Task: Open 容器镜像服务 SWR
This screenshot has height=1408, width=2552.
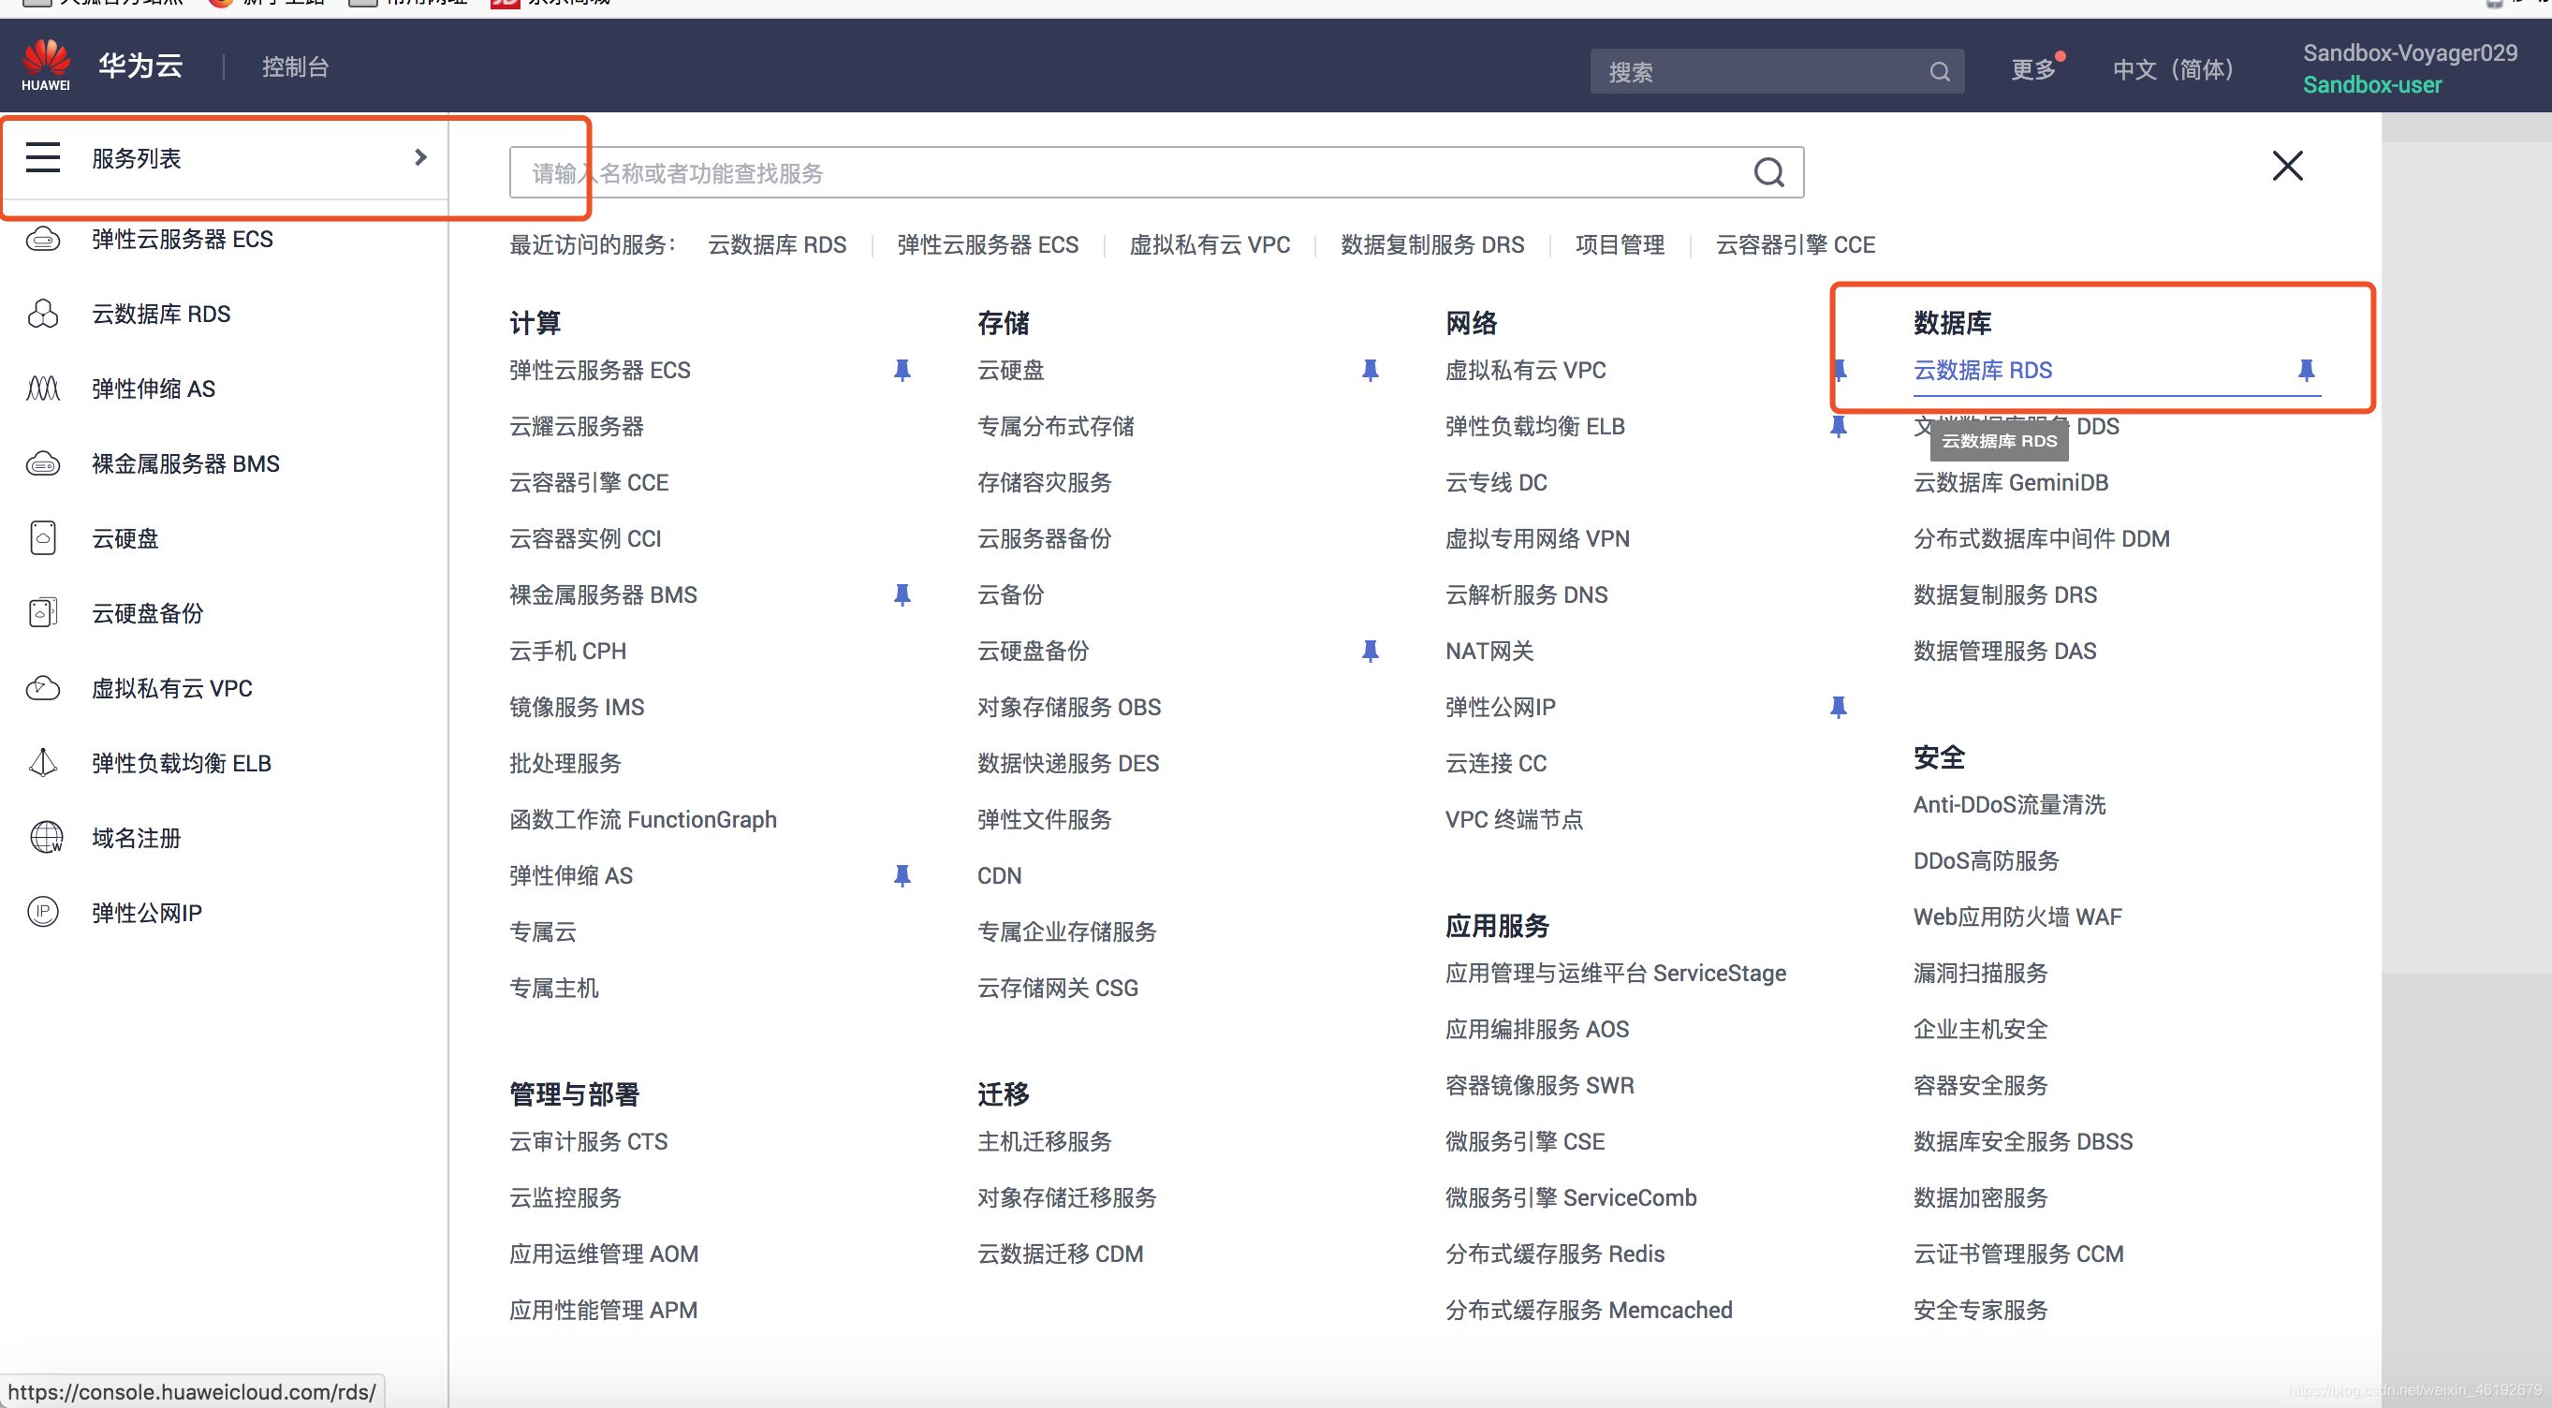Action: point(1539,1085)
